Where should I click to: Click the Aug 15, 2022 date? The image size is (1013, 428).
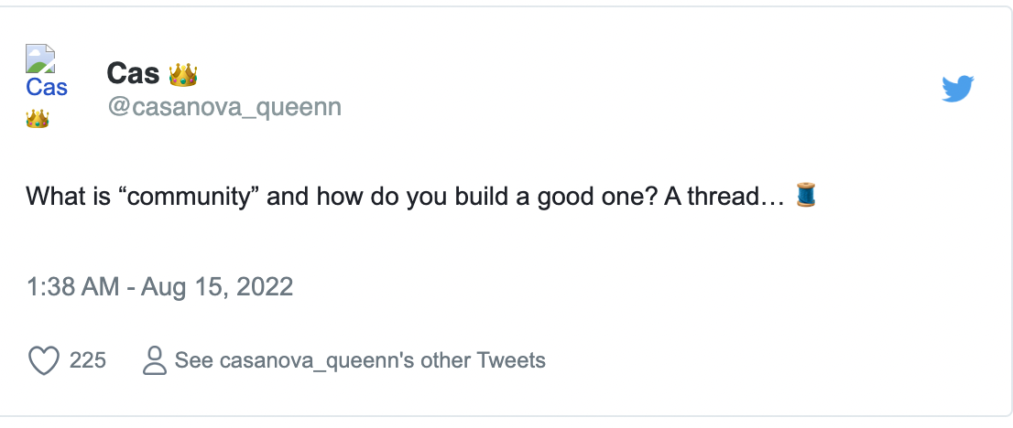220,287
